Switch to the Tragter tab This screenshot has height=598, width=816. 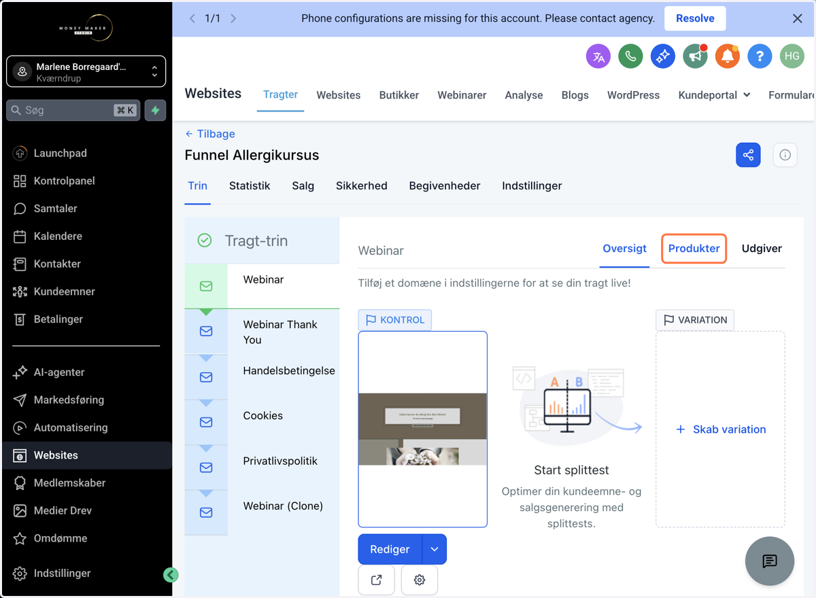coord(281,94)
